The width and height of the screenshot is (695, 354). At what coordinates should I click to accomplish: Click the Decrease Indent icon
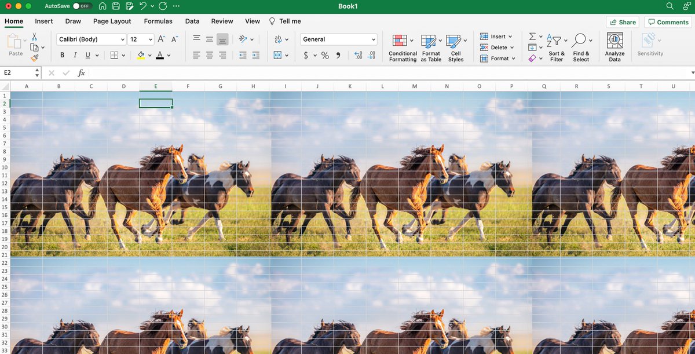(x=243, y=55)
